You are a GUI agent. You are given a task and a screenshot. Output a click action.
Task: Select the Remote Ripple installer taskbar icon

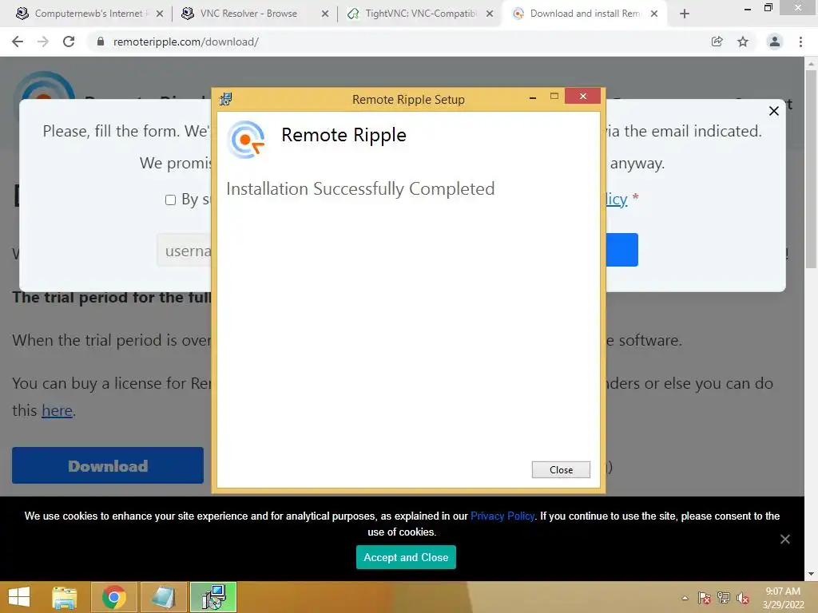tap(212, 597)
